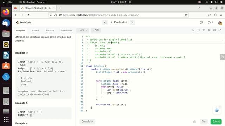Bookmark this page with star

click(x=186, y=15)
